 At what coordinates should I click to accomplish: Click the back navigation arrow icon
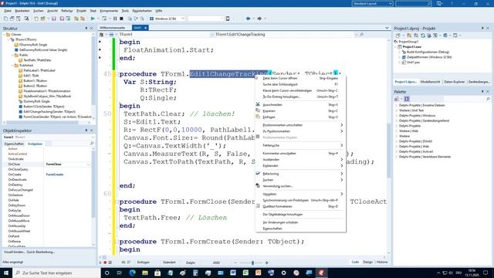(x=248, y=19)
